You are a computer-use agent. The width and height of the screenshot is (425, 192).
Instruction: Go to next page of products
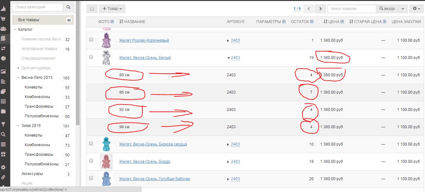[320, 9]
